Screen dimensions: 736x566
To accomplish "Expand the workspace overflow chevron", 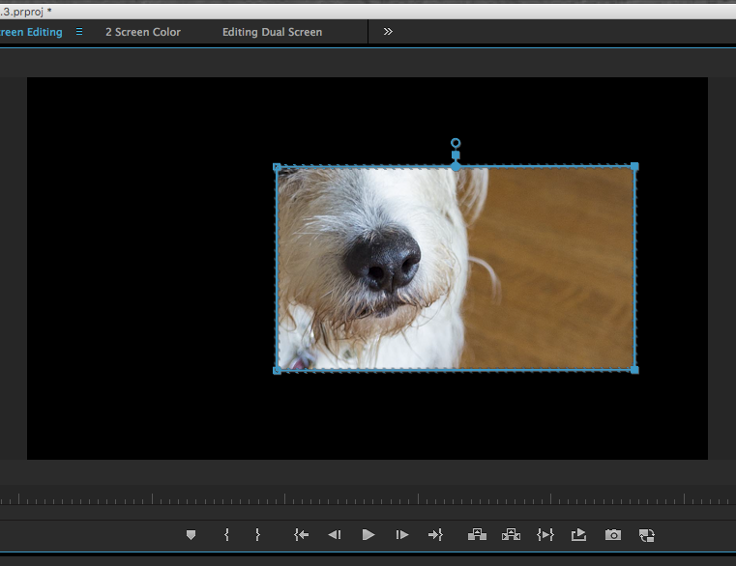I will pyautogui.click(x=388, y=32).
